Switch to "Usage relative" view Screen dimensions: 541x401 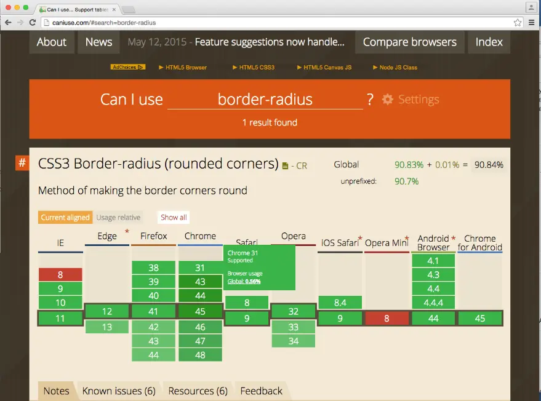(118, 217)
